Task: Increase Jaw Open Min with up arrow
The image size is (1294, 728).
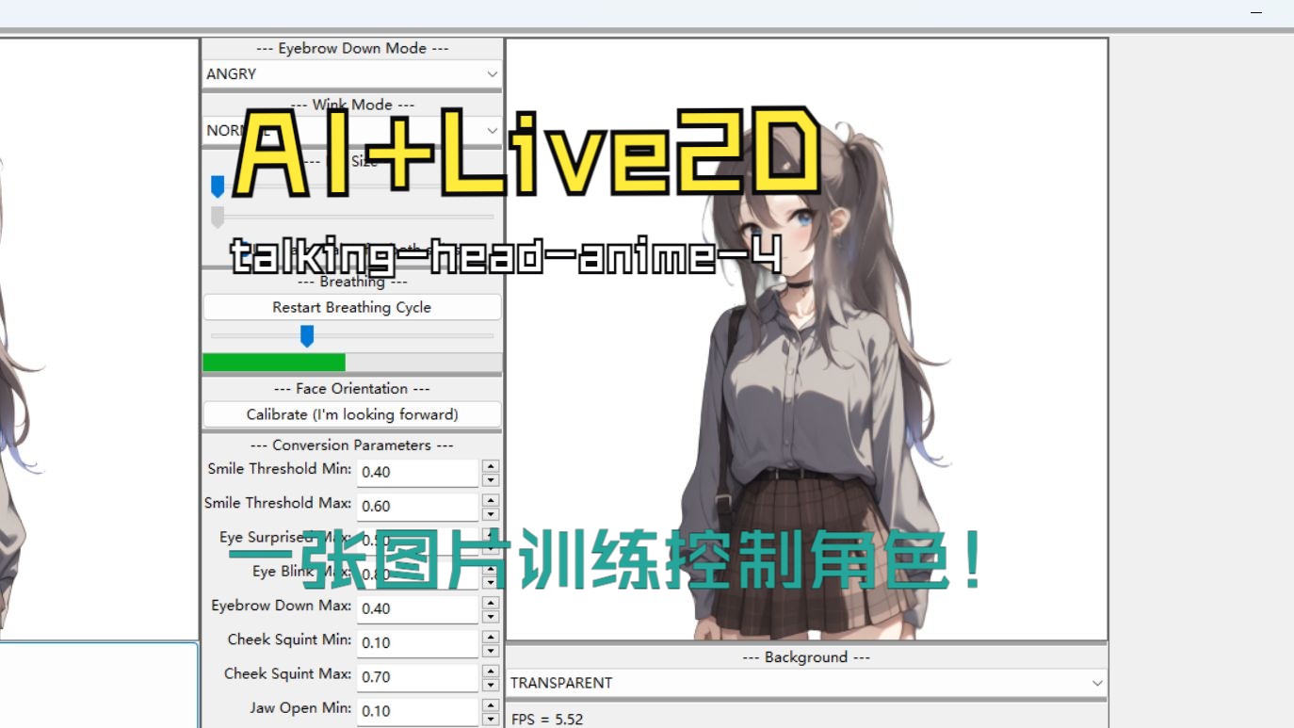Action: point(490,704)
